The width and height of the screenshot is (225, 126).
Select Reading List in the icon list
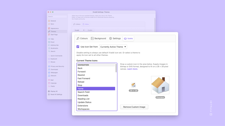coord(96,99)
